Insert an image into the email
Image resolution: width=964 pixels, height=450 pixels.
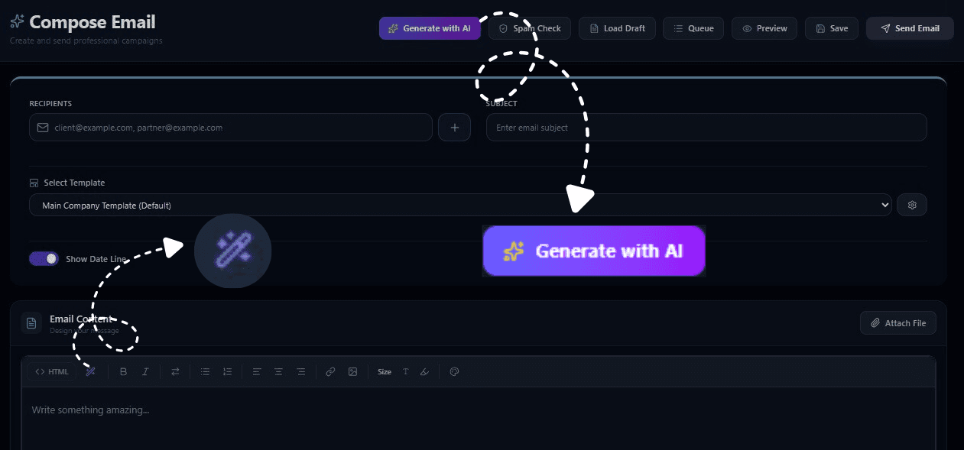(x=352, y=372)
